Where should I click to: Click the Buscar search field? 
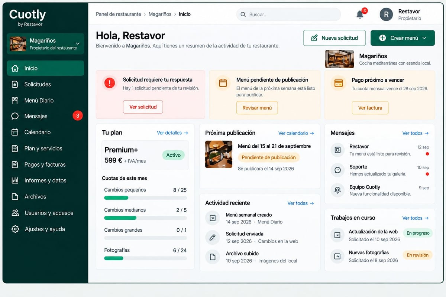[288, 14]
